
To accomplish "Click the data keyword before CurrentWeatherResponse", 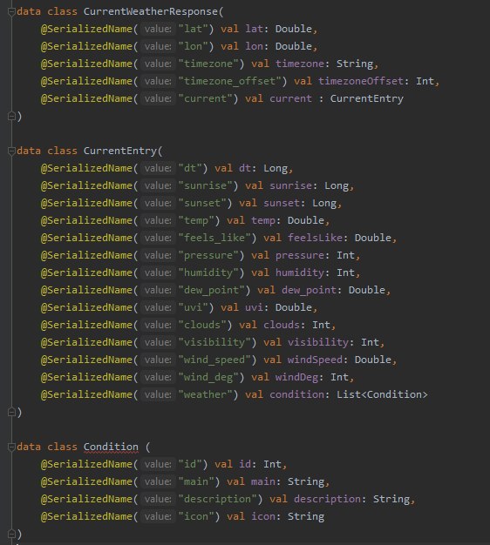I will [29, 11].
